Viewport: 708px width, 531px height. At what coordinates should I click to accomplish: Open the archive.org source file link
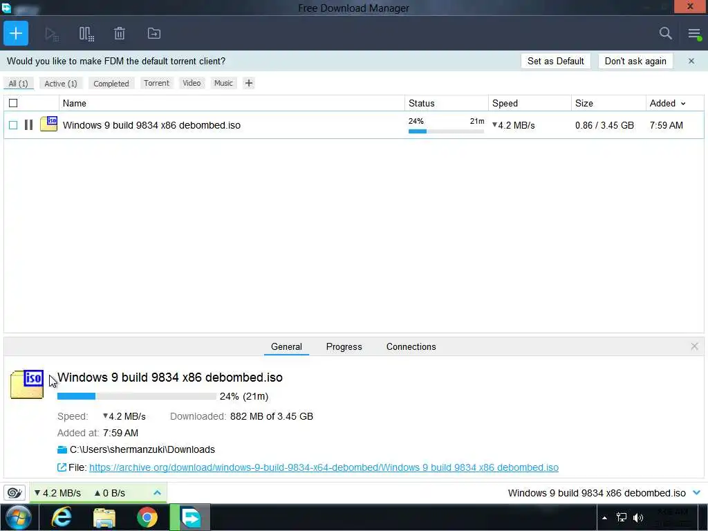click(324, 467)
